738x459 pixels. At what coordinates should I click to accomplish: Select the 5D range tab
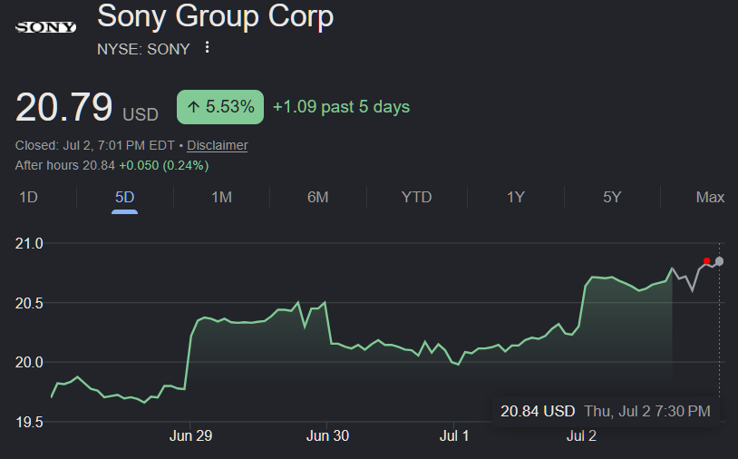click(x=125, y=197)
